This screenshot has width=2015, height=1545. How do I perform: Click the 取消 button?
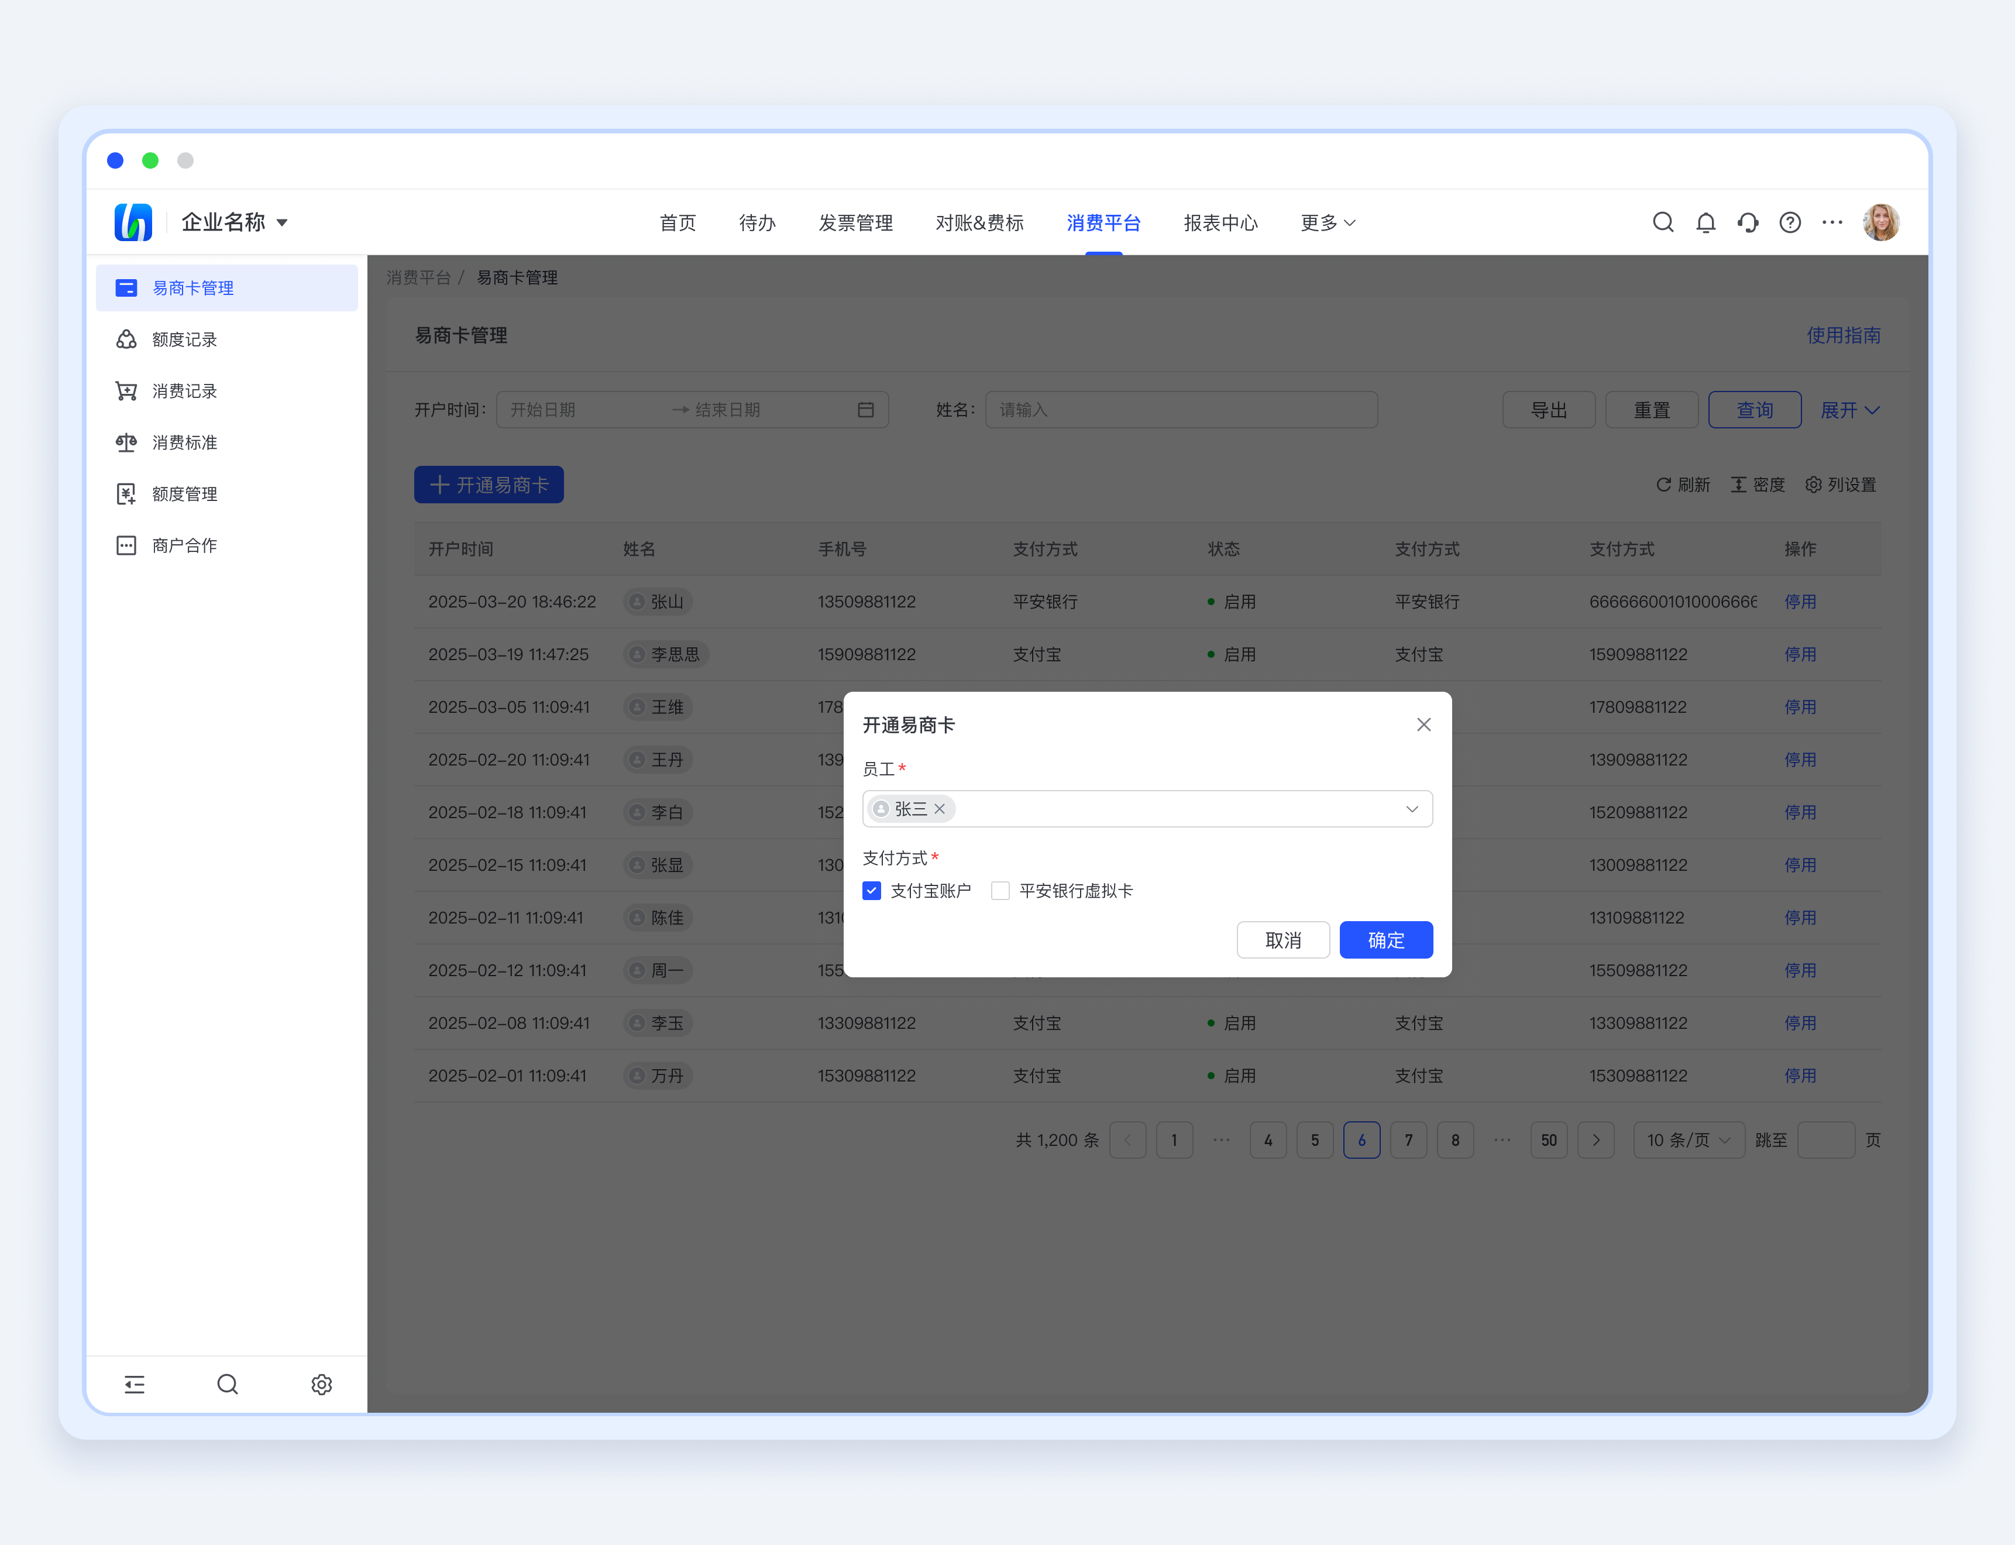1282,940
